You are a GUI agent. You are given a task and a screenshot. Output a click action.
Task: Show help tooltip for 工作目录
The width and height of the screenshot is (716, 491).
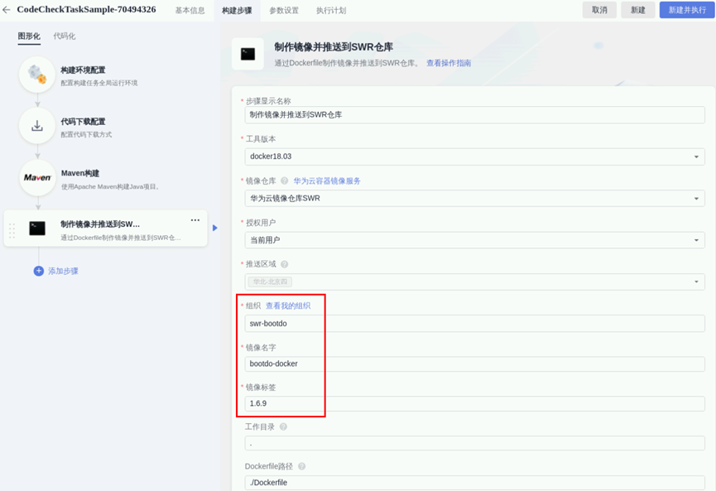point(283,426)
